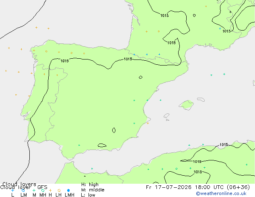Click the filled blue LMH legend symbol
The image size is (255, 197).
tap(68, 190)
